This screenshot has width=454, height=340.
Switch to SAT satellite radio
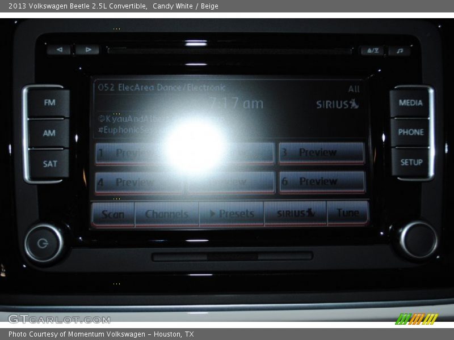[x=49, y=164]
